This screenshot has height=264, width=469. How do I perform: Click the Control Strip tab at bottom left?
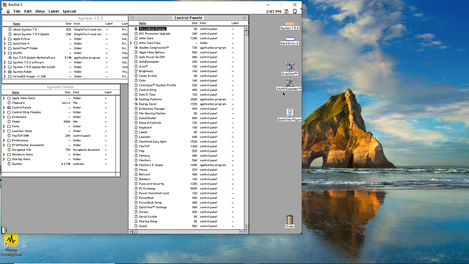pos(4,230)
